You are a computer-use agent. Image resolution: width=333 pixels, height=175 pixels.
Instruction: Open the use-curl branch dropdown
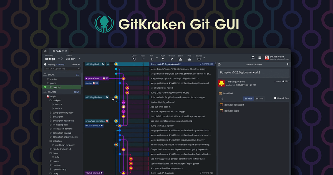[x=80, y=59]
